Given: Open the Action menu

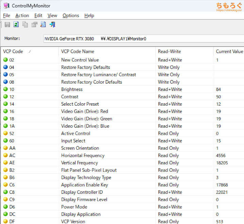Looking at the screenshot, I should point(22,16).
